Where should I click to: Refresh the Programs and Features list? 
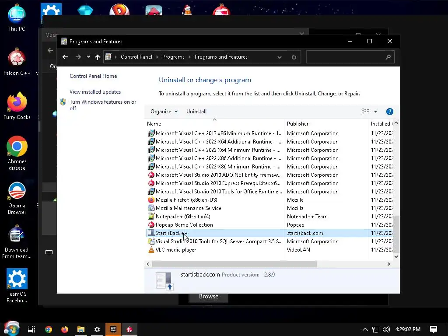click(294, 57)
